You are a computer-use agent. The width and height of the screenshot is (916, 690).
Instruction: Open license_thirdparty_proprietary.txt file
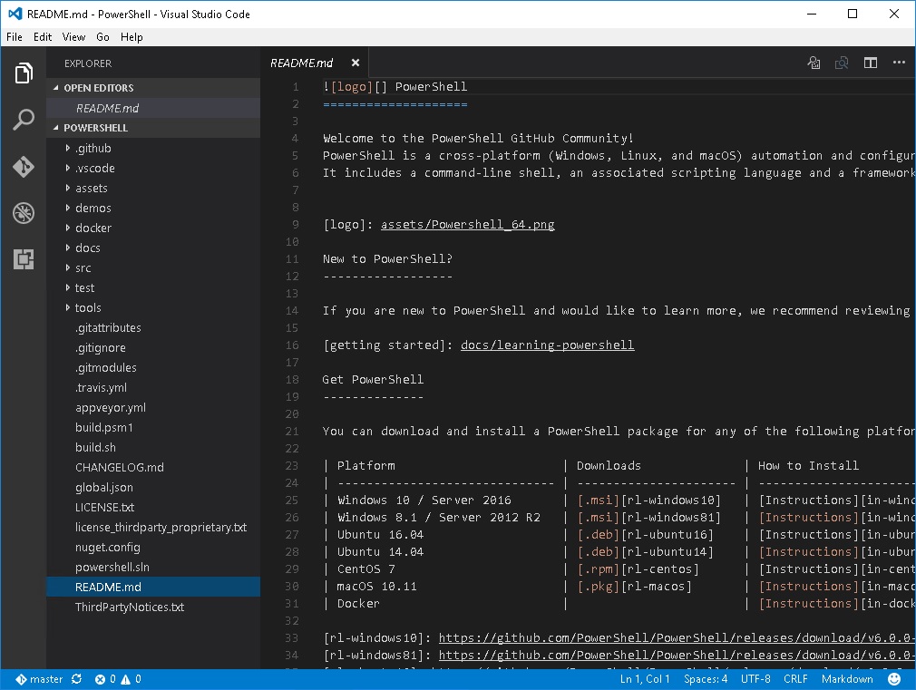click(153, 527)
